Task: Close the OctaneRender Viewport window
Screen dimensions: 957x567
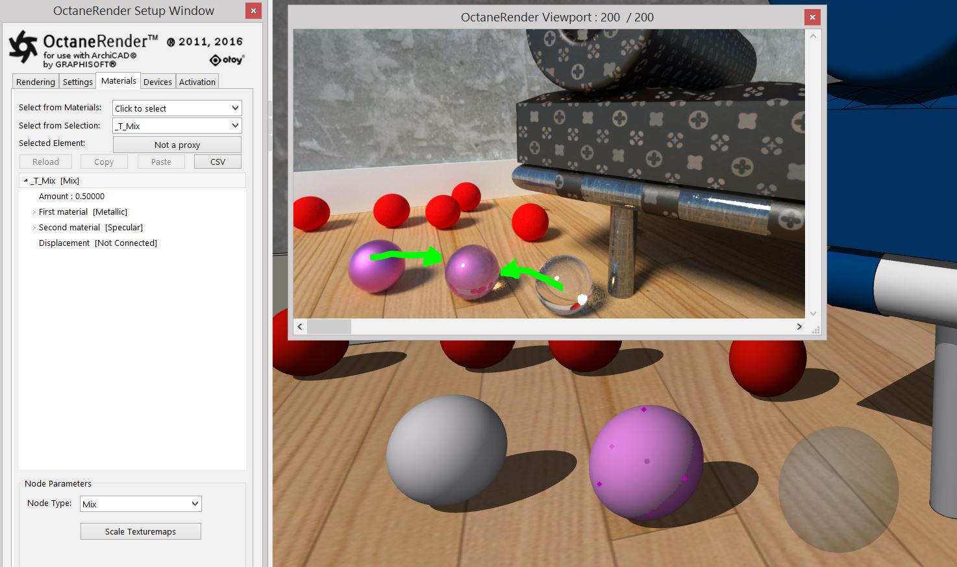Action: [x=812, y=18]
